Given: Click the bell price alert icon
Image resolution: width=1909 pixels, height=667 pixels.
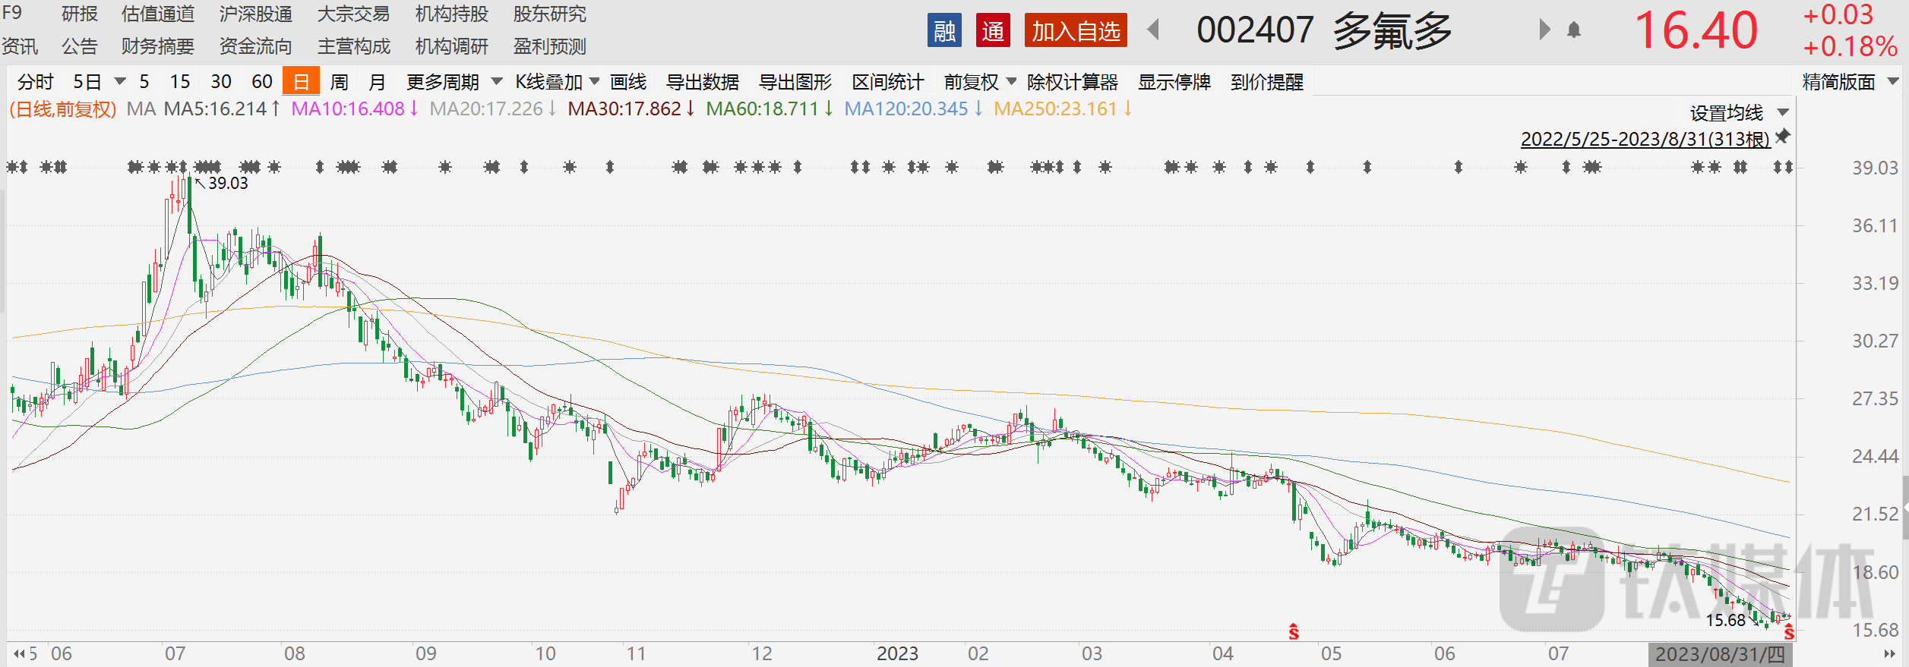Looking at the screenshot, I should 1574,30.
